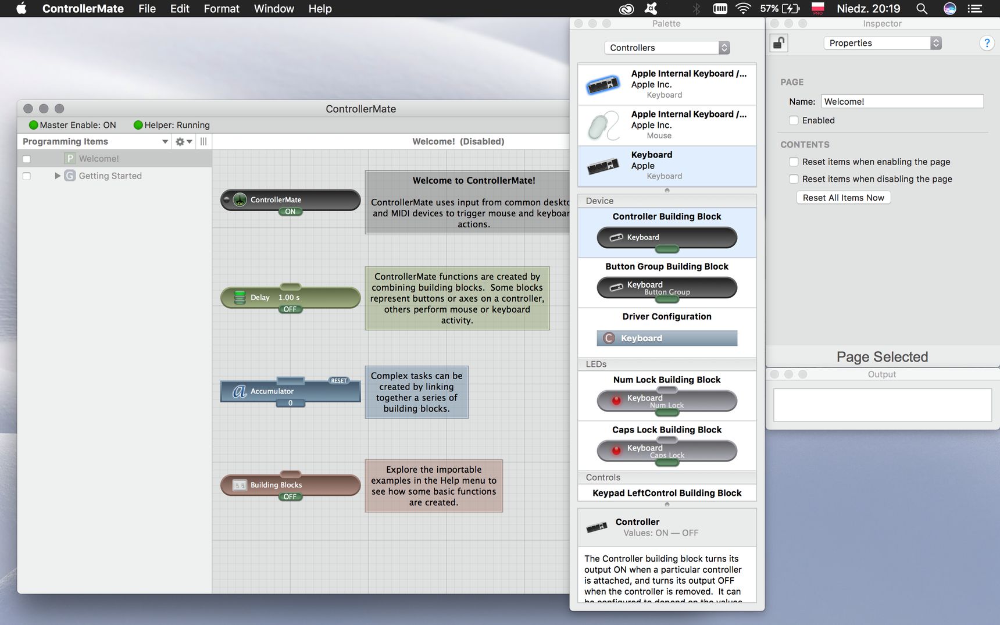Viewport: 1000px width, 625px height.
Task: Open the Properties dropdown in Inspector
Action: coord(883,43)
